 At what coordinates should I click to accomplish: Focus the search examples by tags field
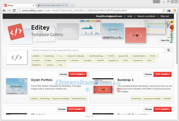(98, 50)
